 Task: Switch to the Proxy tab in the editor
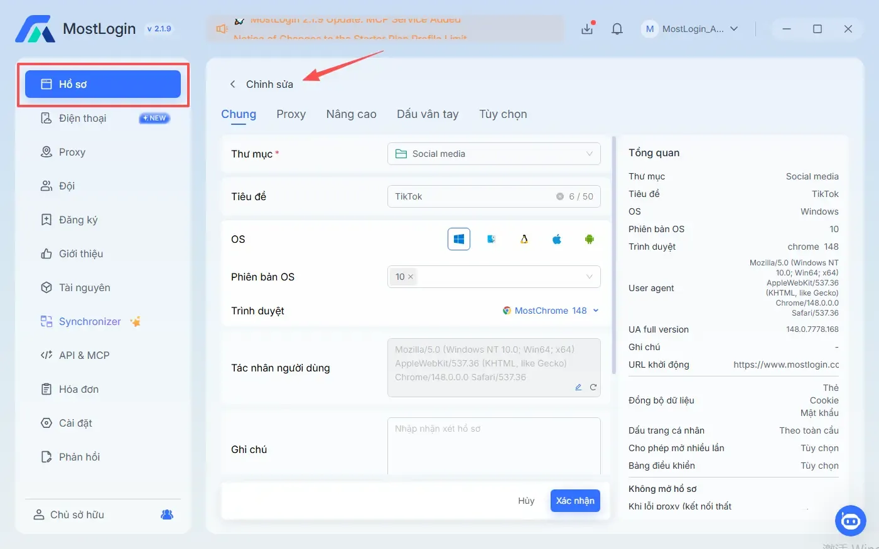(291, 114)
